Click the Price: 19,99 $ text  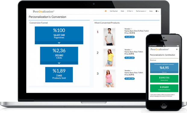click(130, 33)
